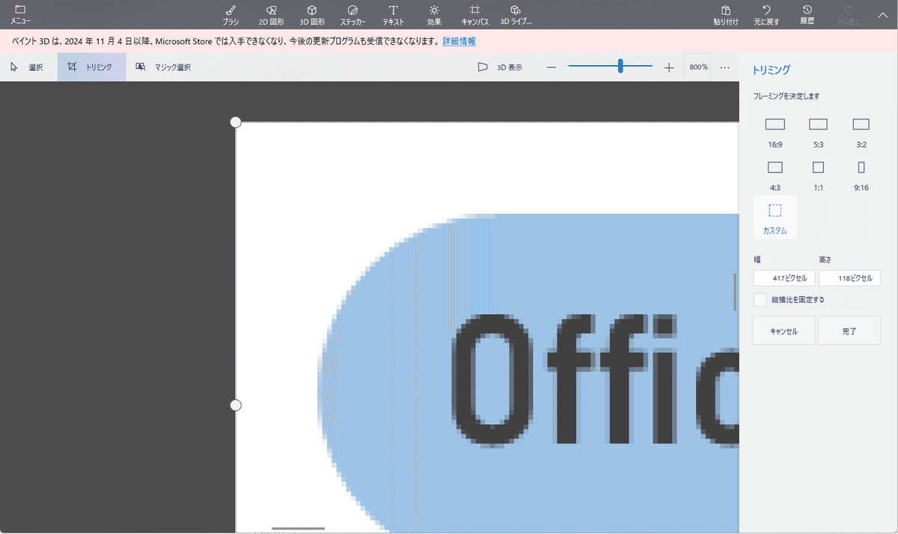
Task: Select the テキスト text tool
Action: click(x=393, y=14)
